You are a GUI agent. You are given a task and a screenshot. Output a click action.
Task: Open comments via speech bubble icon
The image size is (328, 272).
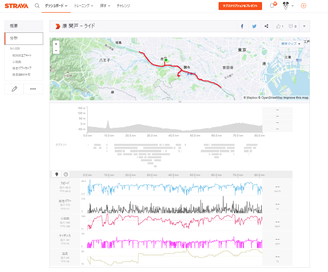(292, 26)
